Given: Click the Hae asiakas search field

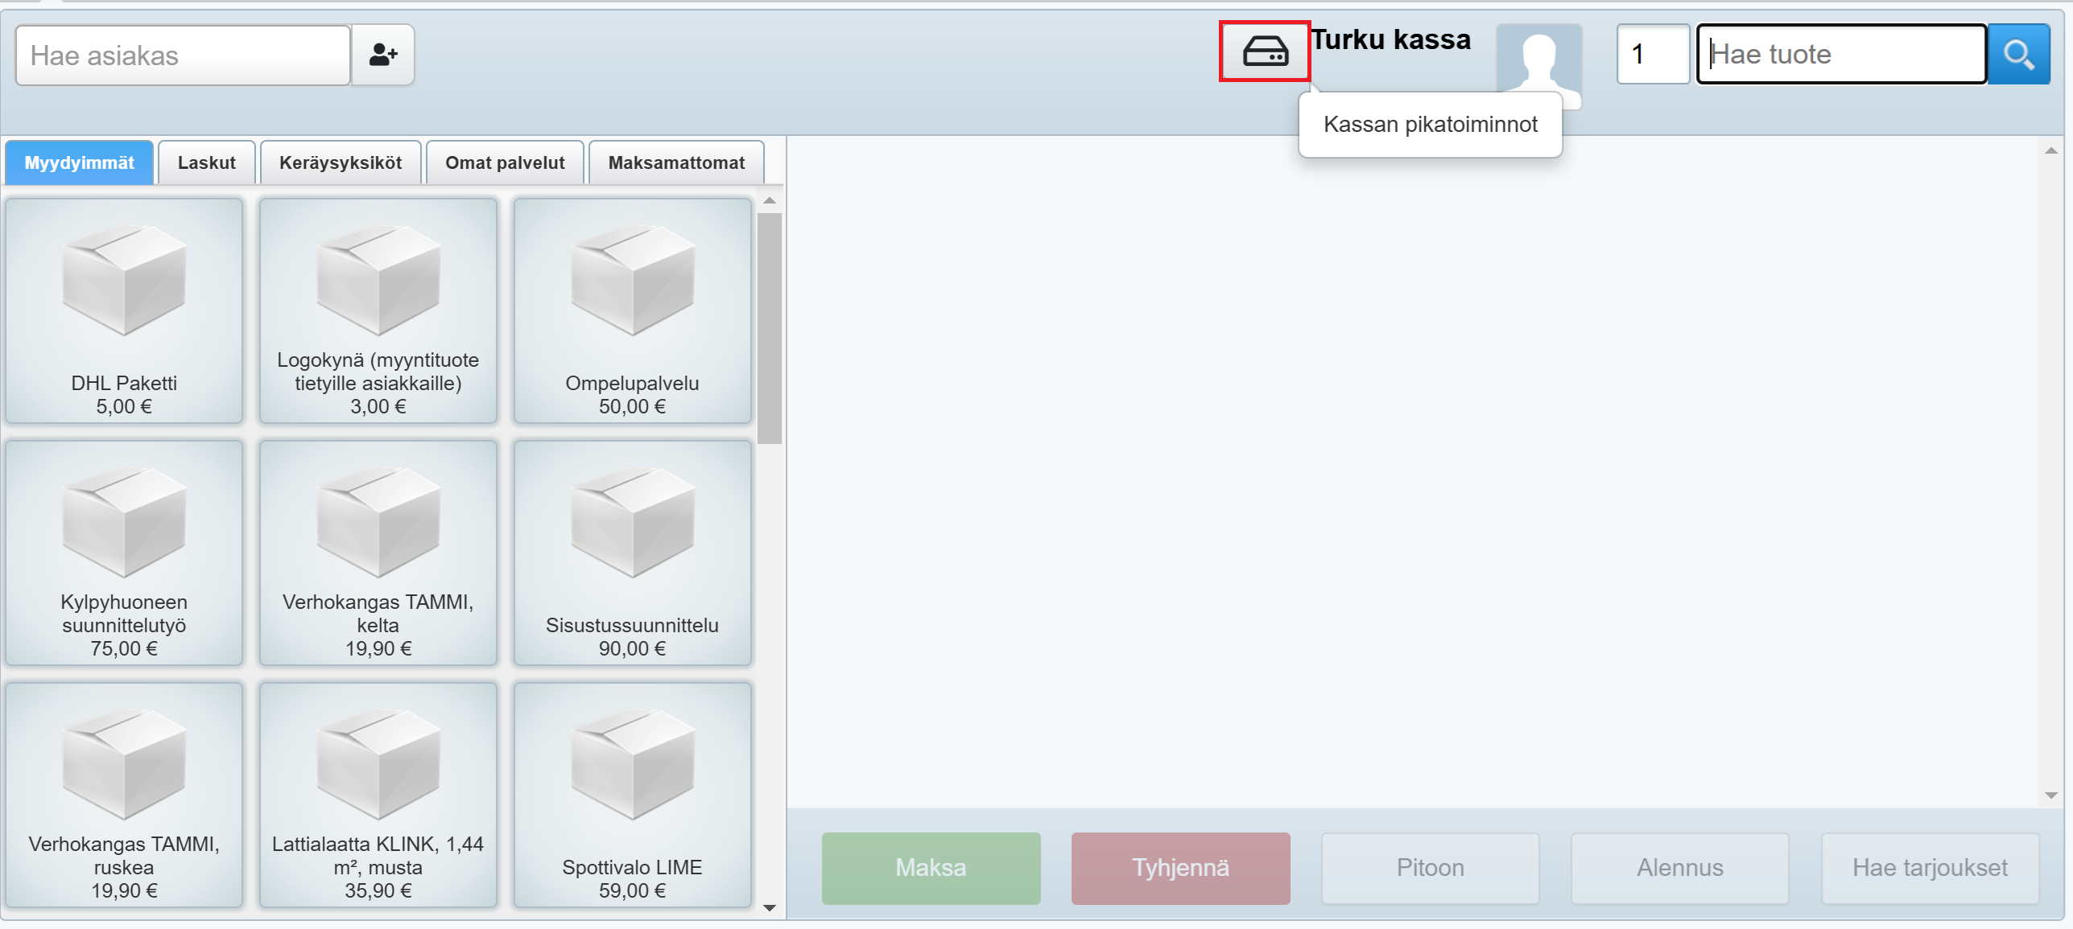Looking at the screenshot, I should (x=183, y=55).
